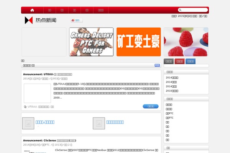Click the blue read-more button
Viewport: 230px width, 153px height.
pos(151,106)
